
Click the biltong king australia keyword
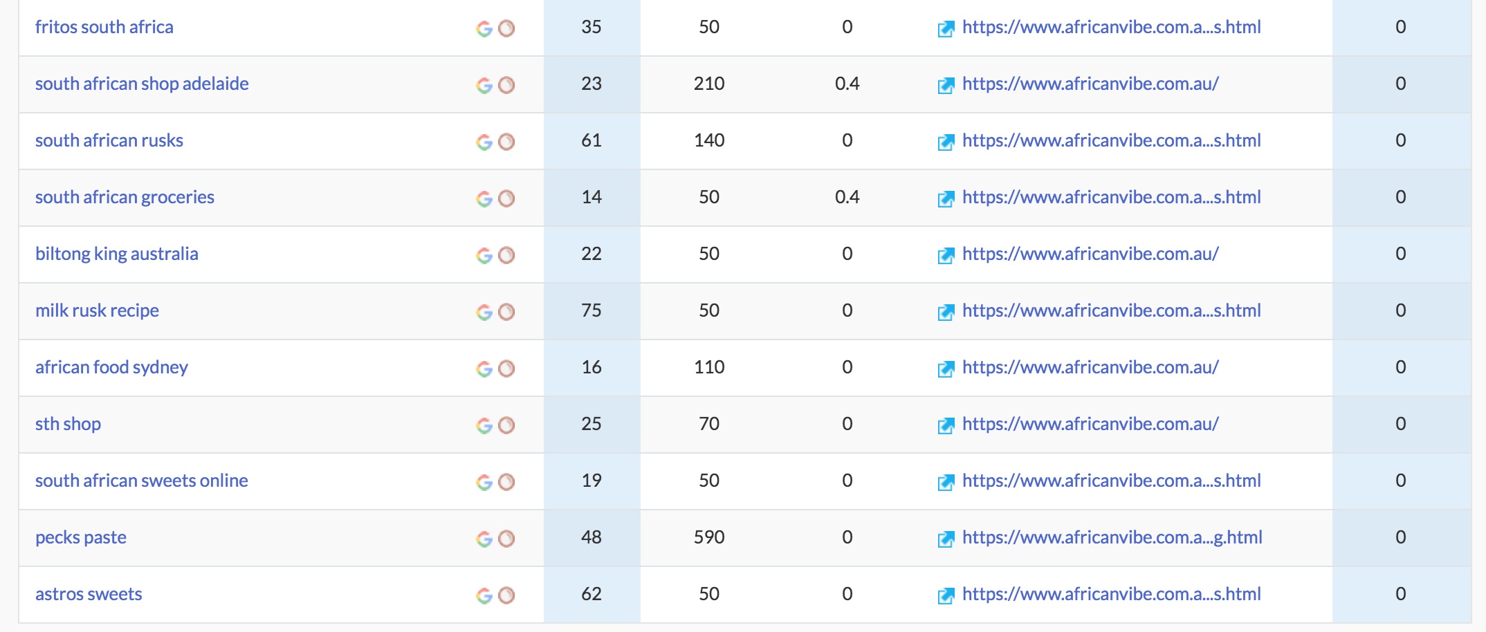[x=117, y=254]
